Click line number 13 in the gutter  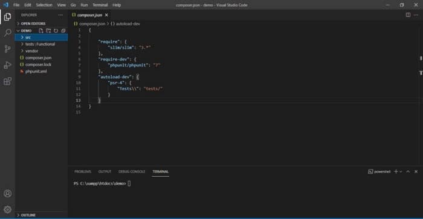[78, 101]
